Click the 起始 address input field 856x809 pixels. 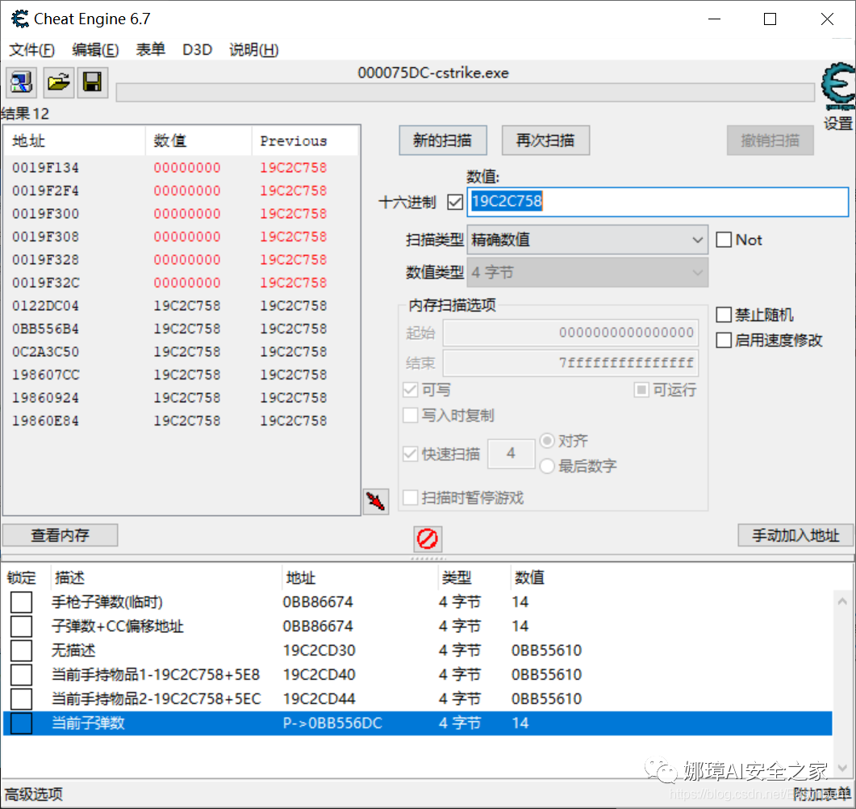click(570, 333)
